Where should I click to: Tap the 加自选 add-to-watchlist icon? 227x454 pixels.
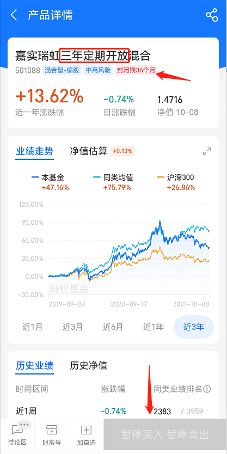click(86, 435)
